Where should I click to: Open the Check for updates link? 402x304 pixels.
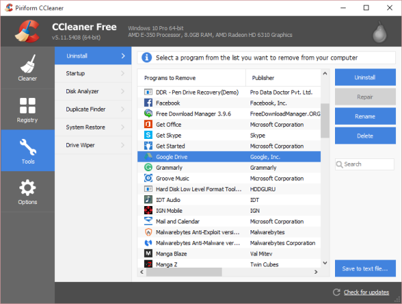pos(366,292)
